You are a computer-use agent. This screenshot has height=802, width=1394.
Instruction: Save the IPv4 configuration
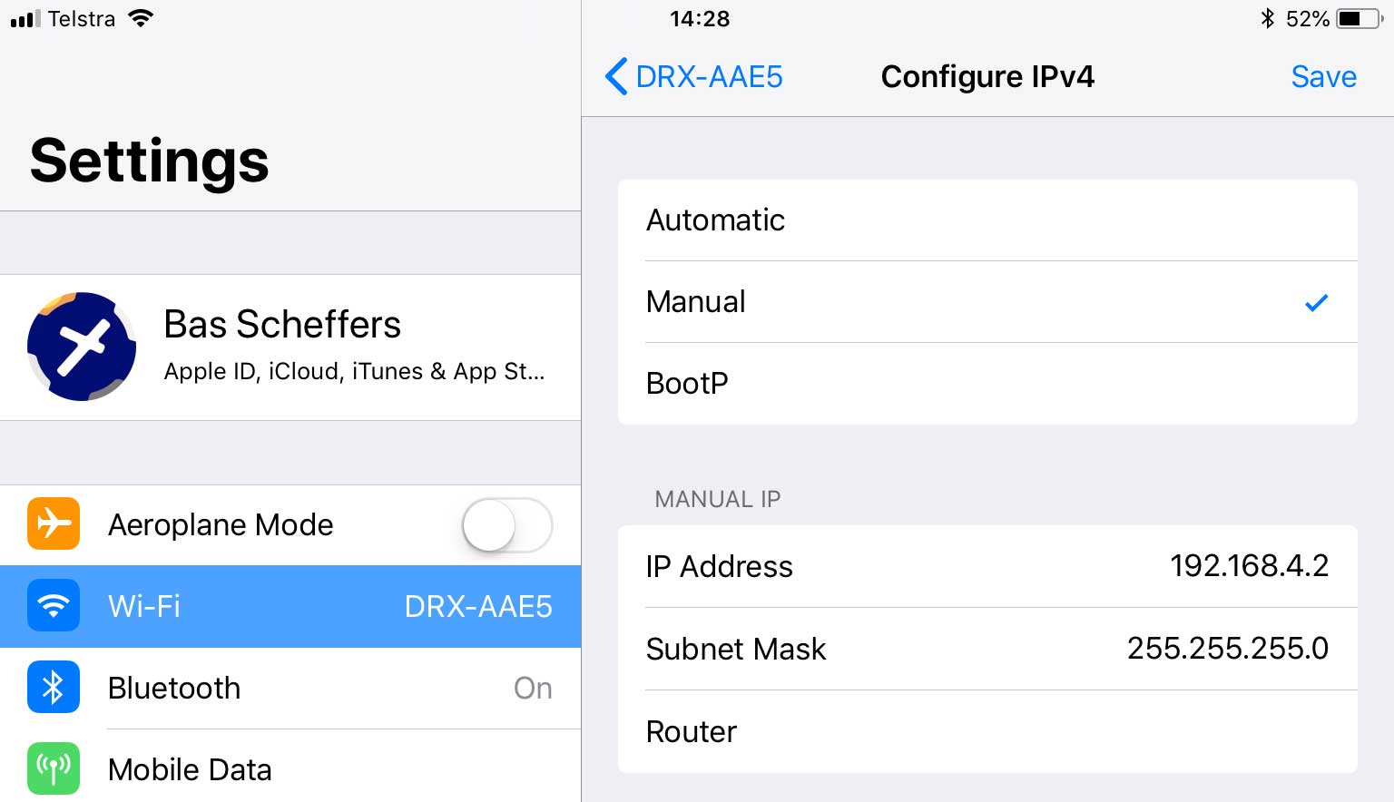[1323, 76]
